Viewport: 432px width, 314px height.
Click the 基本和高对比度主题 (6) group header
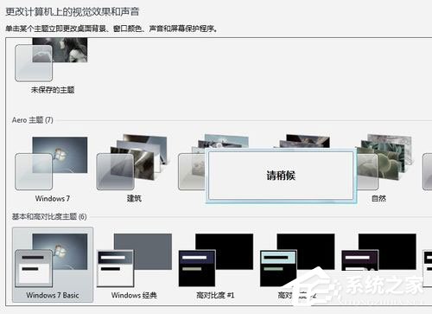49,216
